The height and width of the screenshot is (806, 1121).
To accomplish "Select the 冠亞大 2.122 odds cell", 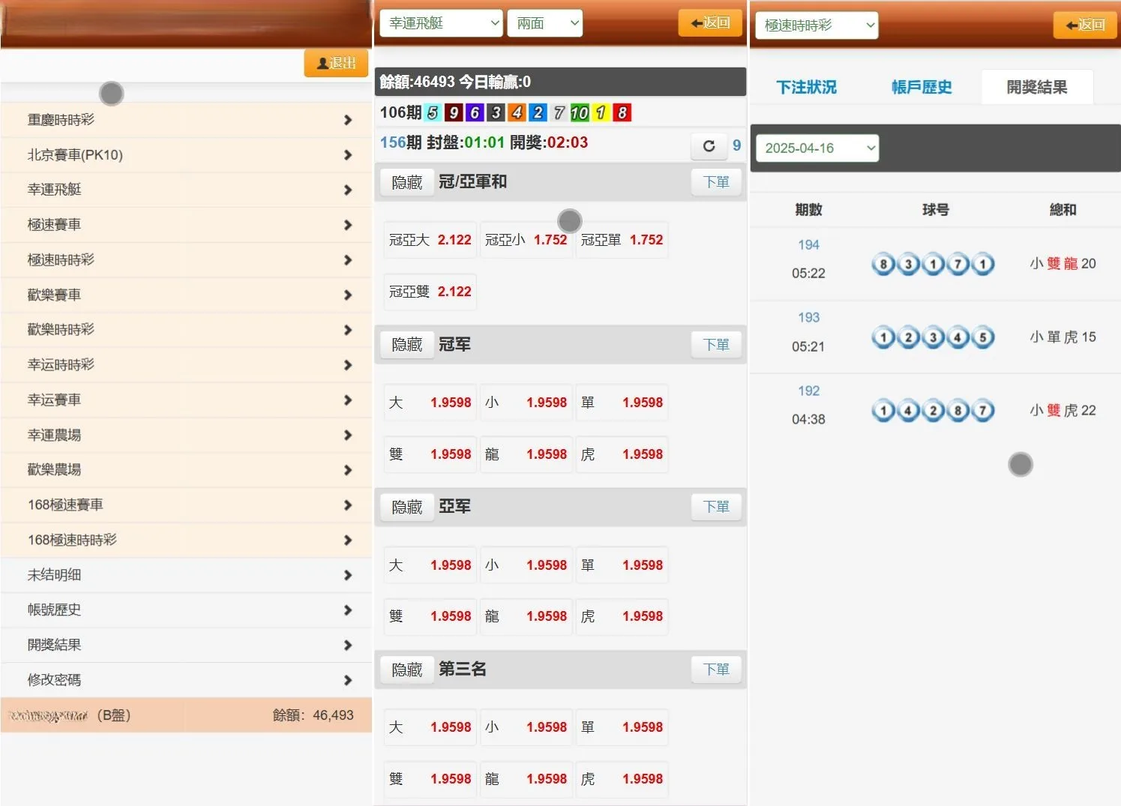I will click(430, 239).
